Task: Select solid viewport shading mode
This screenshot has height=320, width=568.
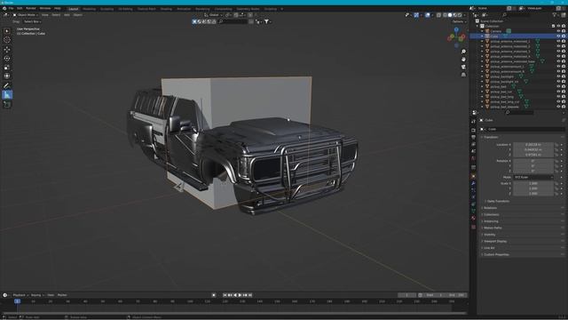Action: 450,15
